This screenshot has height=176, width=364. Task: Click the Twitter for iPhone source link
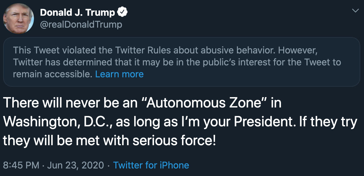(151, 165)
